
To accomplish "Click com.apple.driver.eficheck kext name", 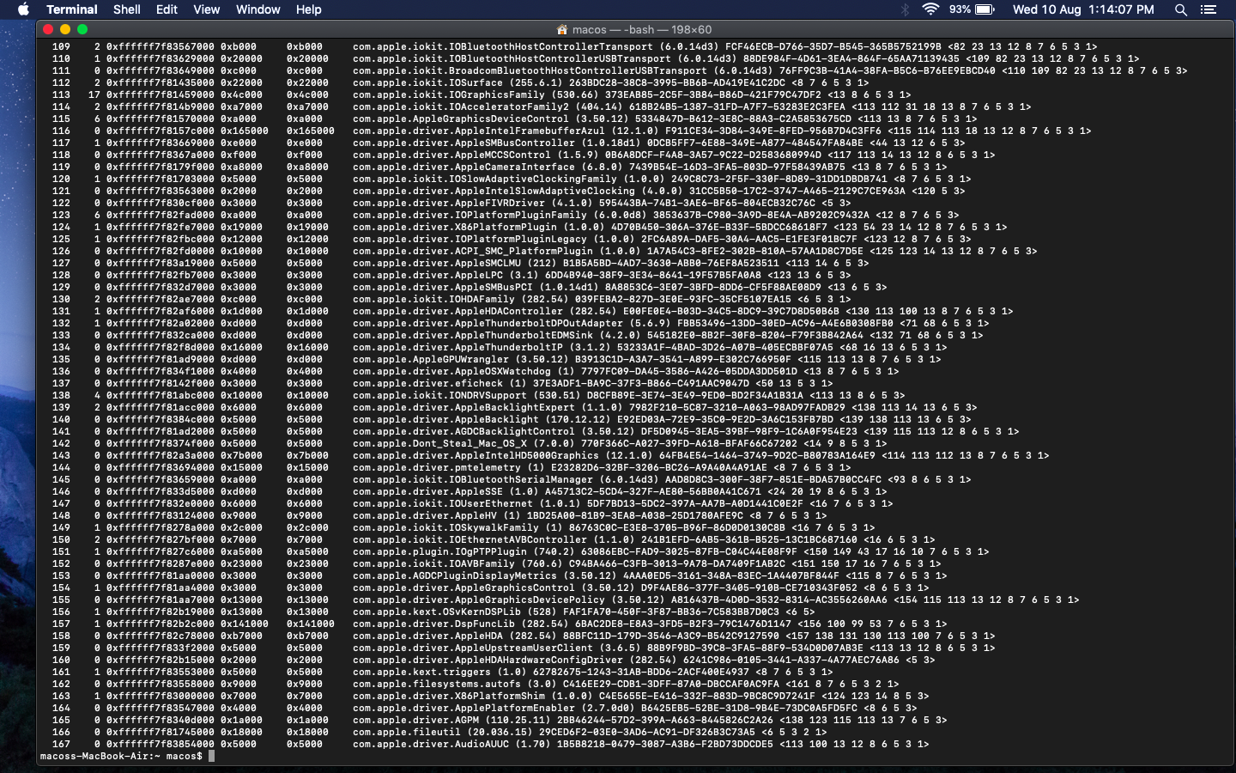I will tap(427, 383).
